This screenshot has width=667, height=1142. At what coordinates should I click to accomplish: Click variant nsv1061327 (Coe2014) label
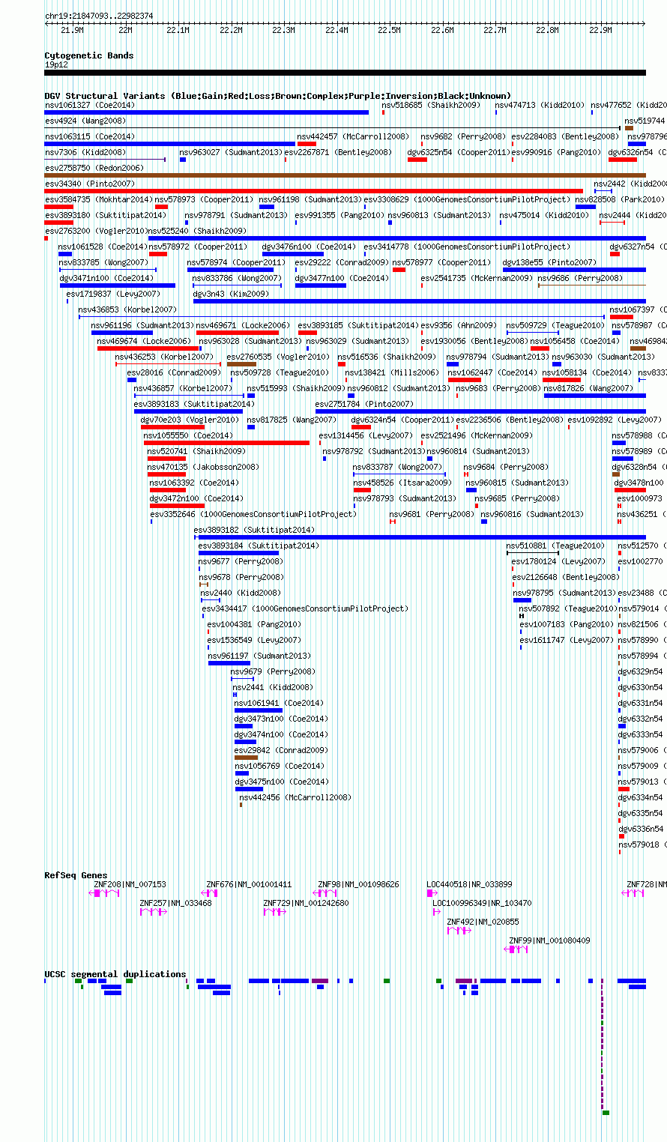tap(90, 106)
